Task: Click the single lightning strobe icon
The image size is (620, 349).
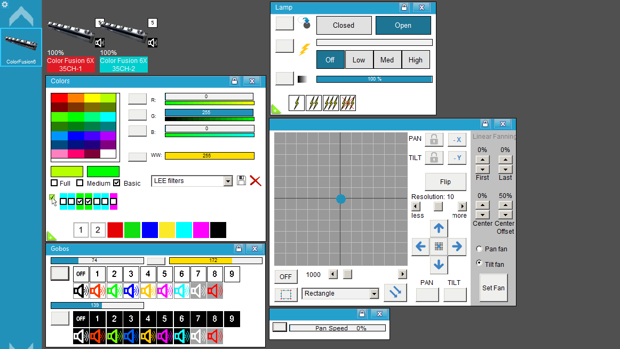Action: [x=297, y=103]
